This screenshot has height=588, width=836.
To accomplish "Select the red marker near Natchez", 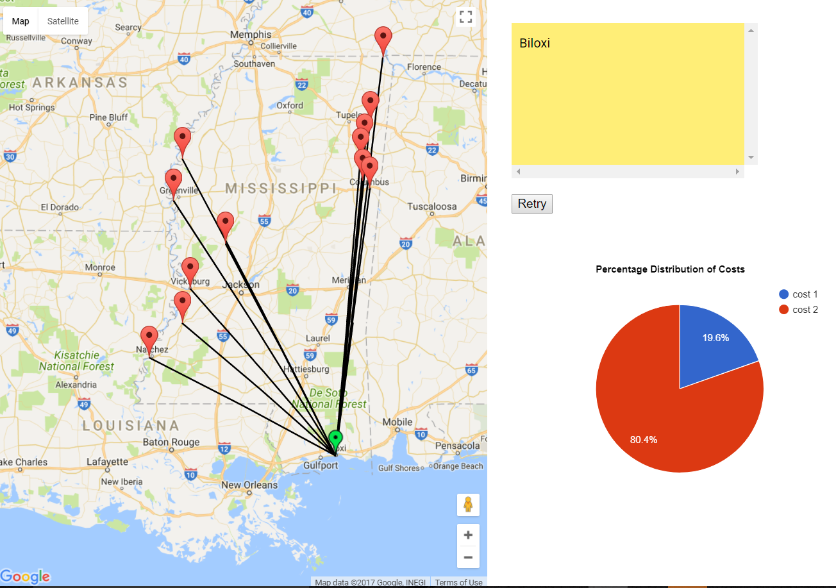I will click(x=149, y=336).
